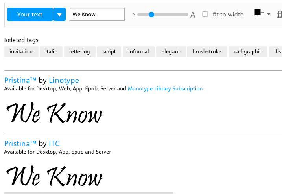Open the Linotype foundry link
This screenshot has height=194, width=282.
click(64, 80)
